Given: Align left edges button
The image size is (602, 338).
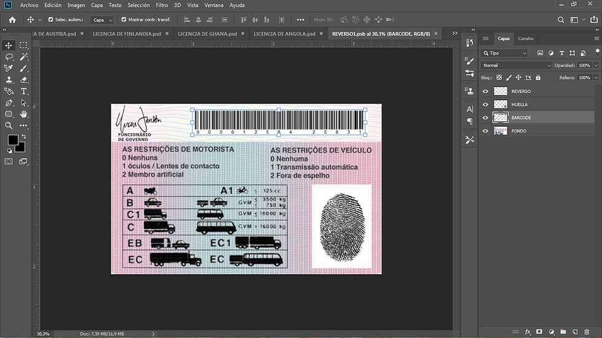Looking at the screenshot, I should [x=187, y=20].
